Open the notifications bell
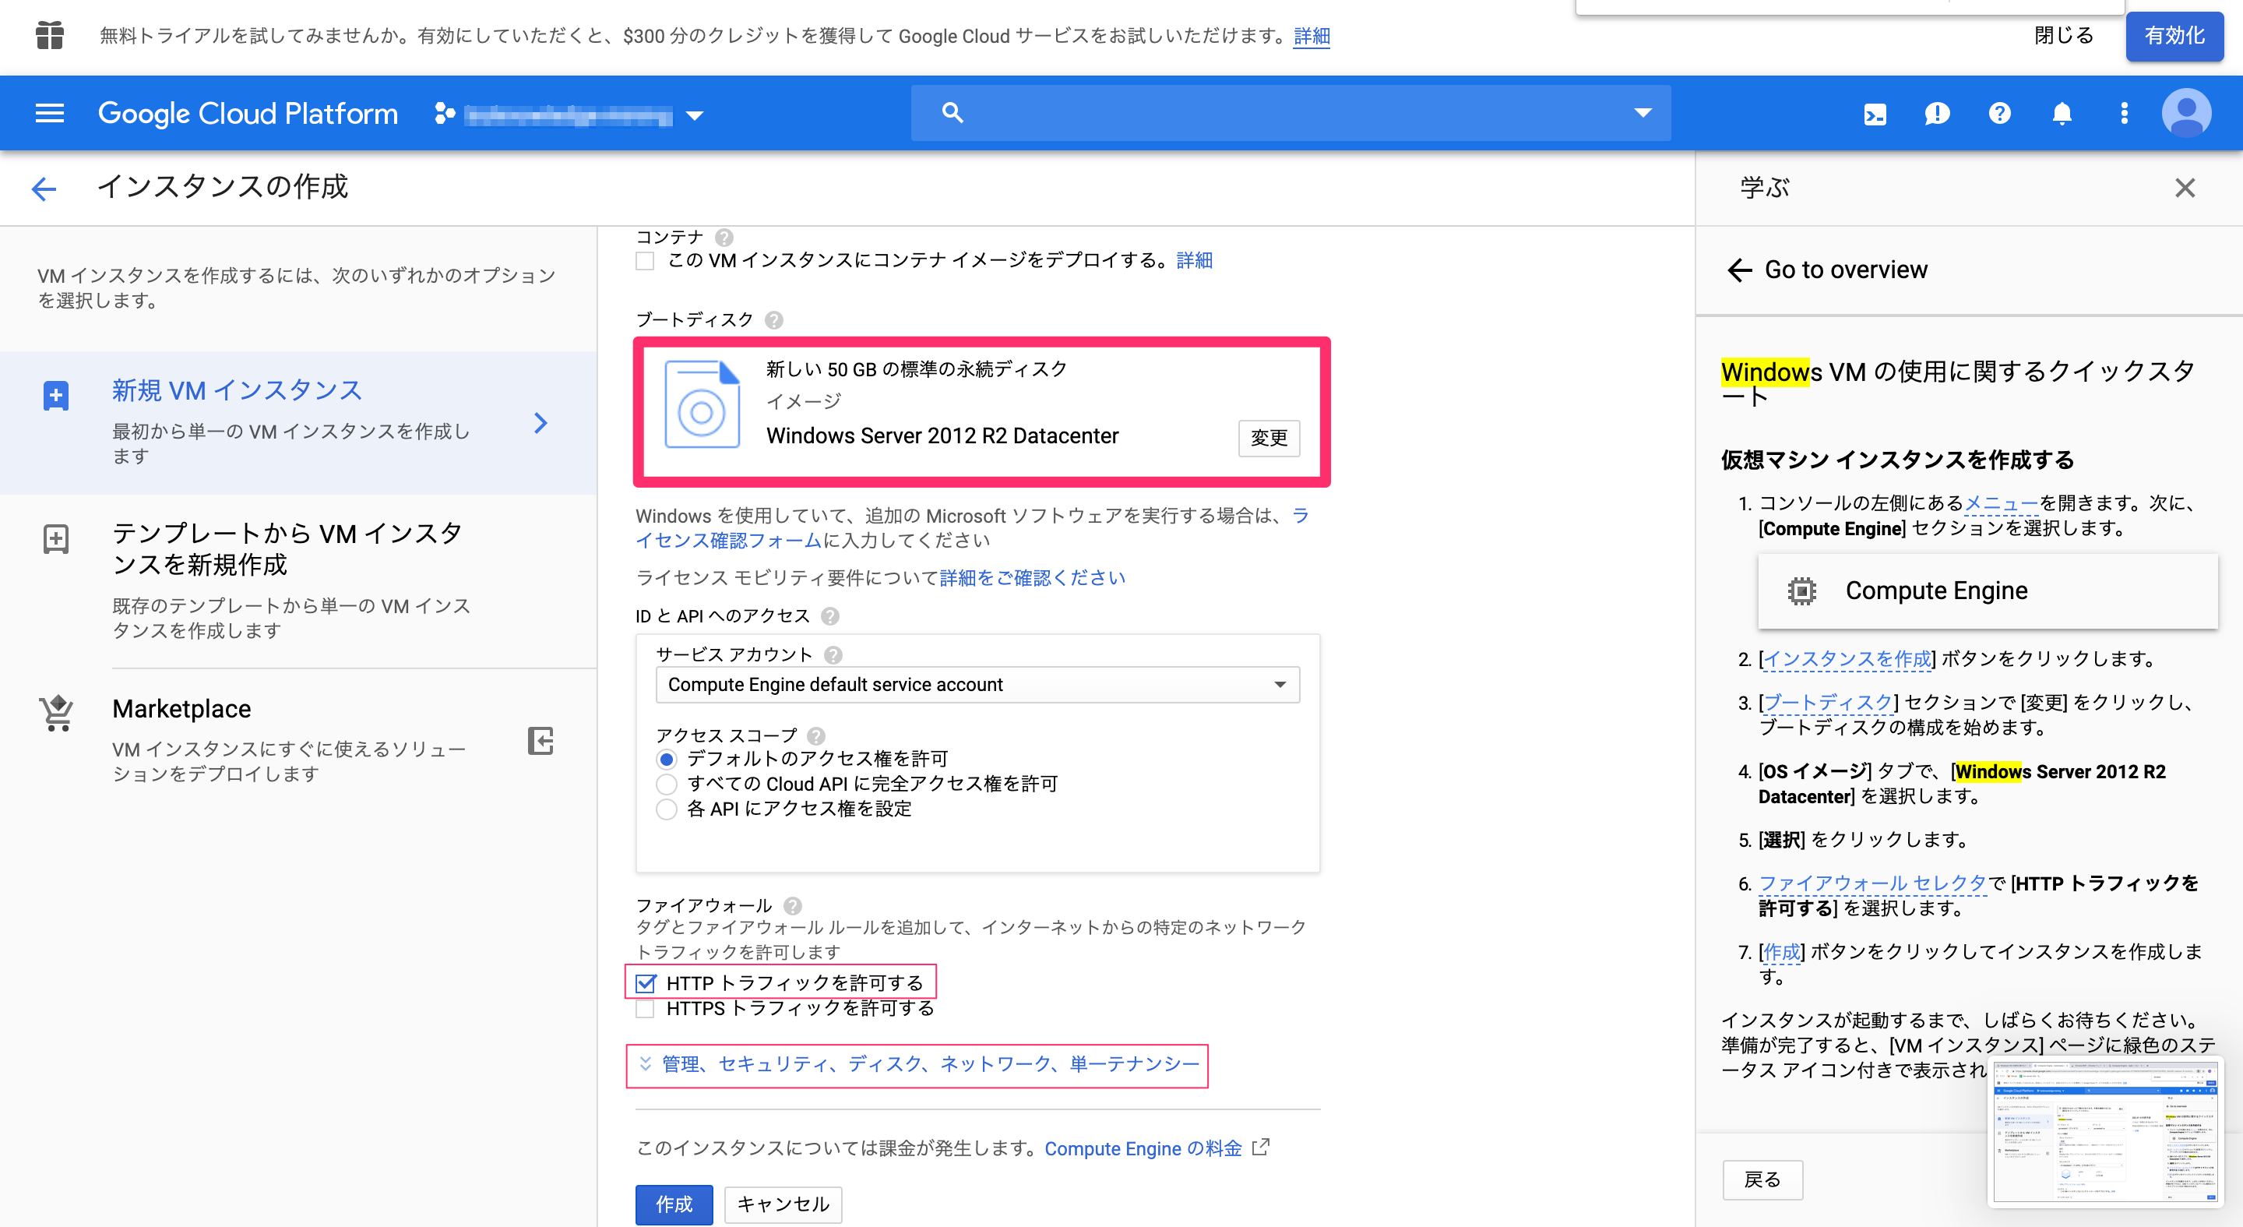The height and width of the screenshot is (1227, 2243). tap(2061, 112)
